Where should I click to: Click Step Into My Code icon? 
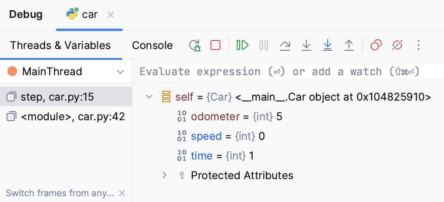point(327,45)
